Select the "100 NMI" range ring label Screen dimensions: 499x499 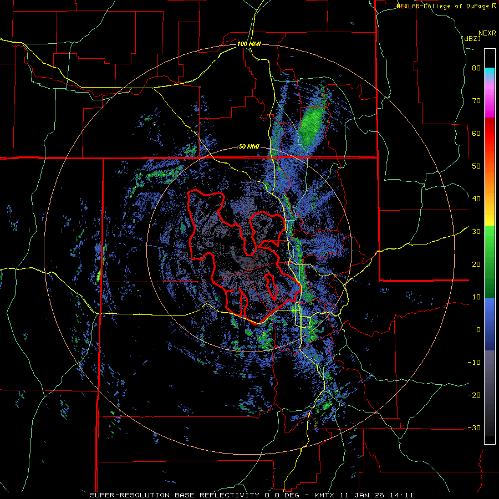(249, 44)
